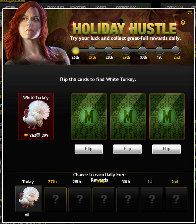Click the 2nd progress marker dot
The height and width of the screenshot is (224, 196).
176,50
